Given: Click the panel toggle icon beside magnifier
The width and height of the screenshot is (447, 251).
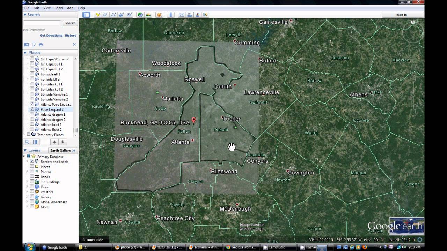Looking at the screenshot, I should tap(35, 142).
